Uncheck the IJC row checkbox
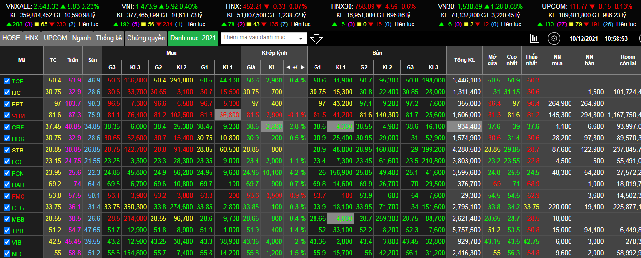This screenshot has width=641, height=258. (x=7, y=93)
